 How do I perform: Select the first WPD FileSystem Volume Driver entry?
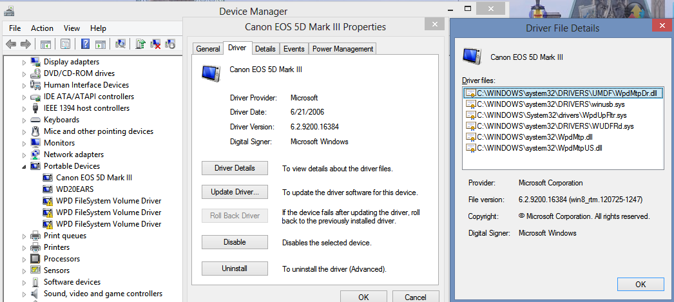(108, 201)
